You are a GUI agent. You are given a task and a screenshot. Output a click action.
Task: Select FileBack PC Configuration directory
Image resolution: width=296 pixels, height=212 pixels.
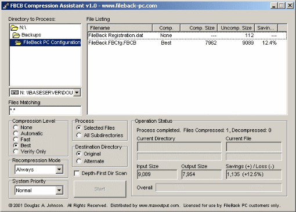click(45, 42)
